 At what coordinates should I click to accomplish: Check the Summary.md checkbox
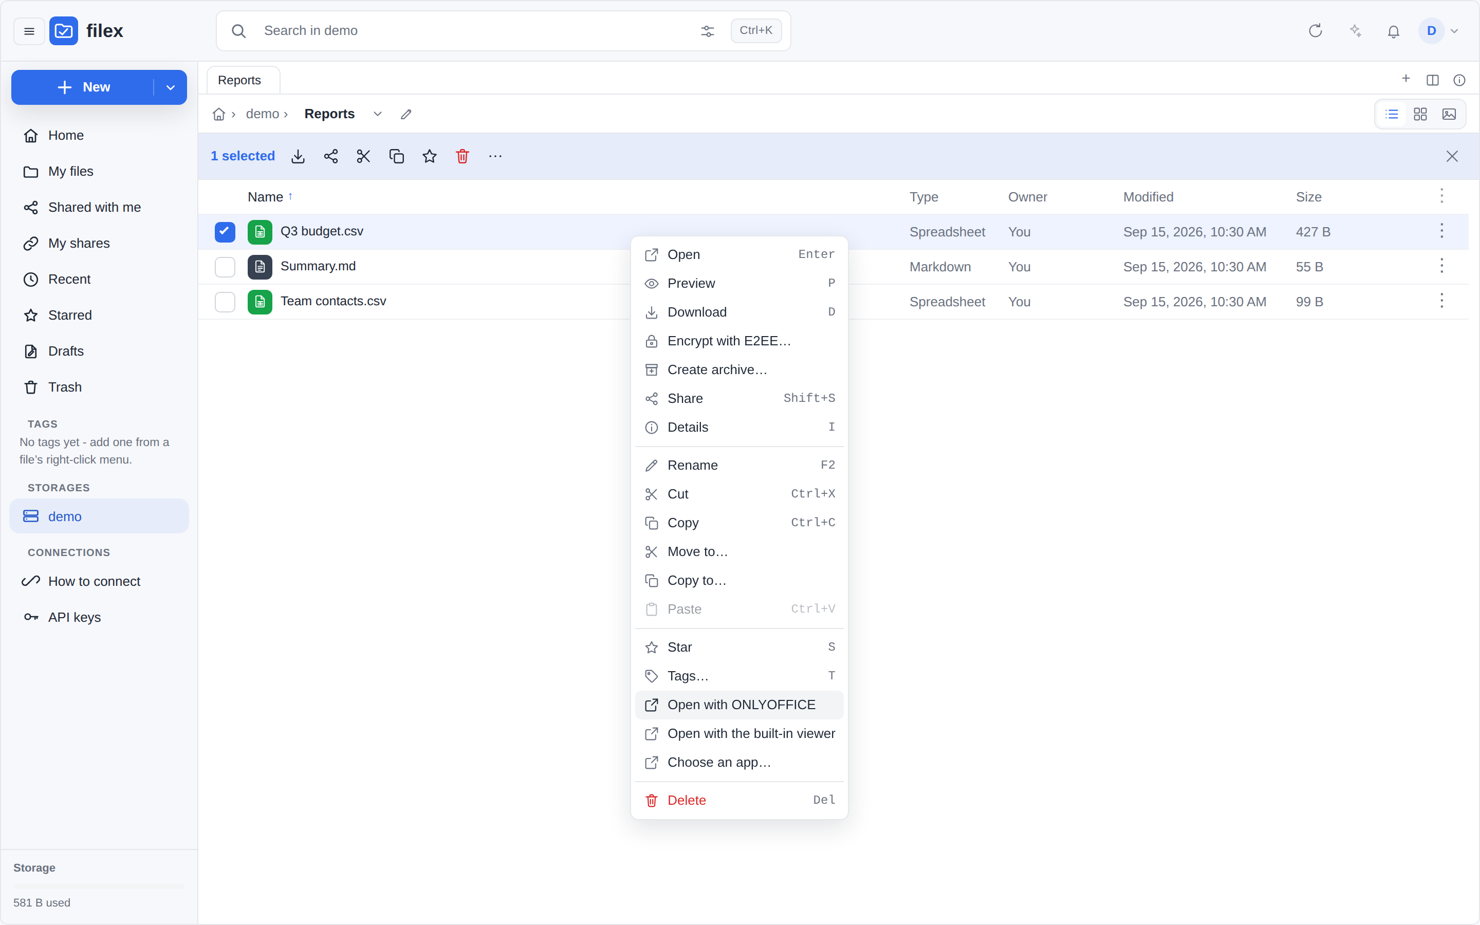coord(225,267)
